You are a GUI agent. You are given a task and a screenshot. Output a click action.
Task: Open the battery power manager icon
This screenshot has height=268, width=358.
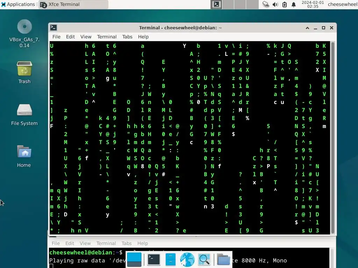tap(285, 5)
